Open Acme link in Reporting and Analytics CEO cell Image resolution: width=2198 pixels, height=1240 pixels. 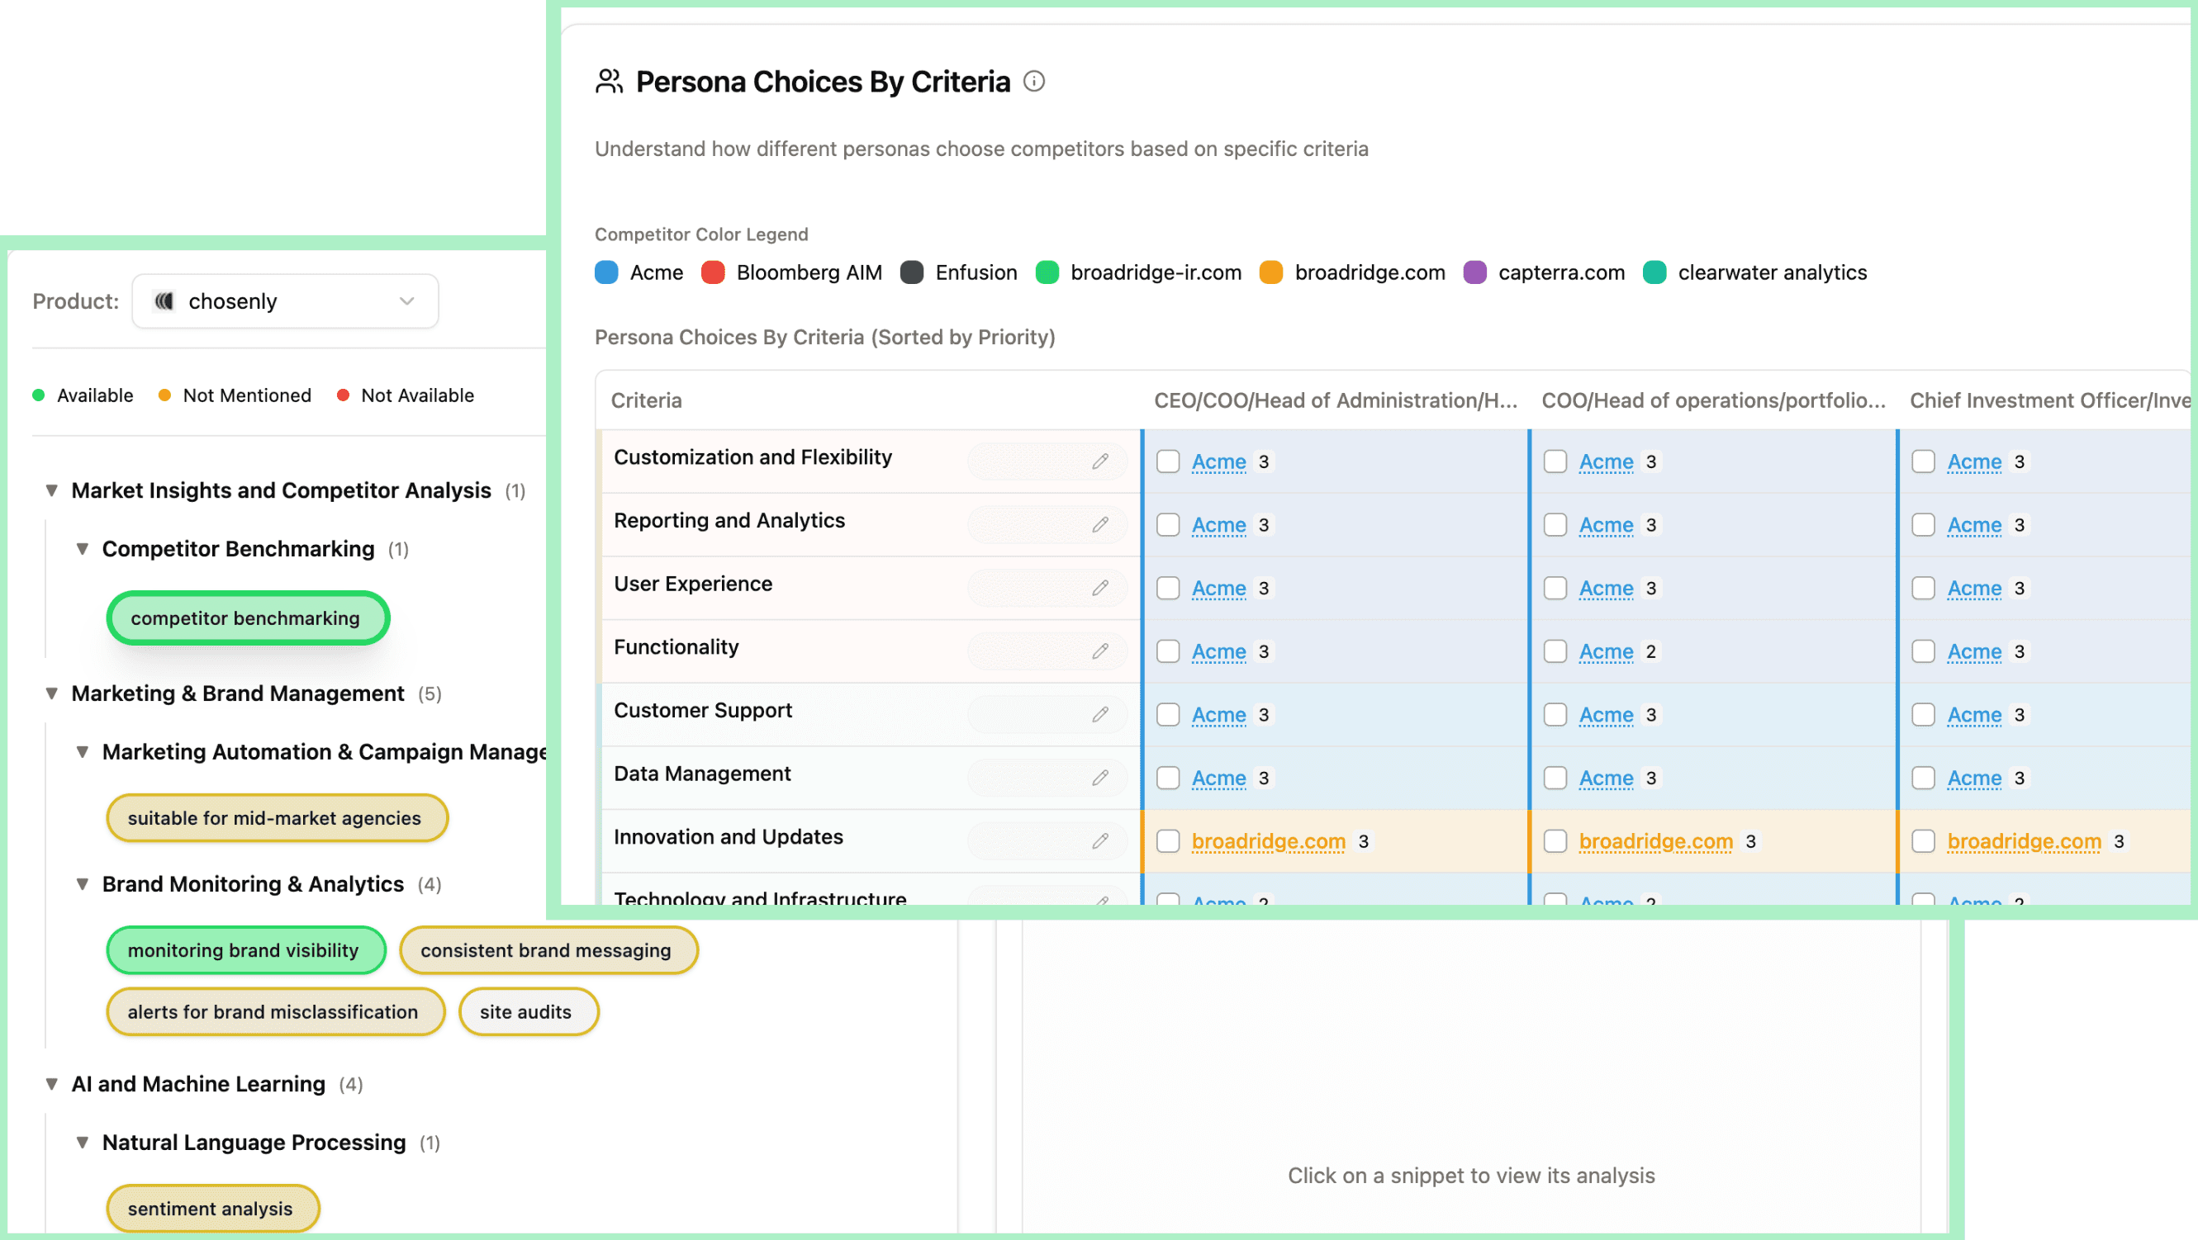pyautogui.click(x=1218, y=524)
